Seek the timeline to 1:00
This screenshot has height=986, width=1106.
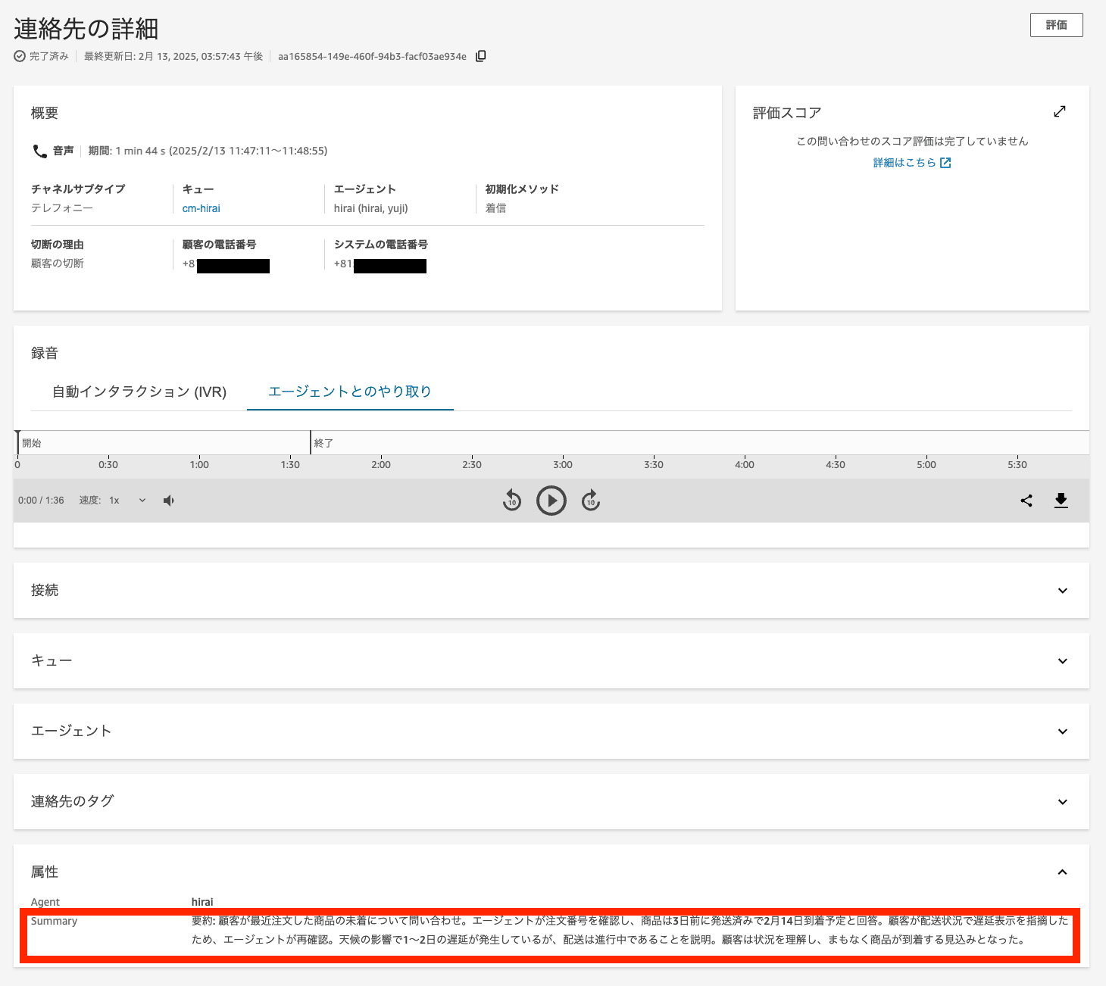tap(199, 464)
